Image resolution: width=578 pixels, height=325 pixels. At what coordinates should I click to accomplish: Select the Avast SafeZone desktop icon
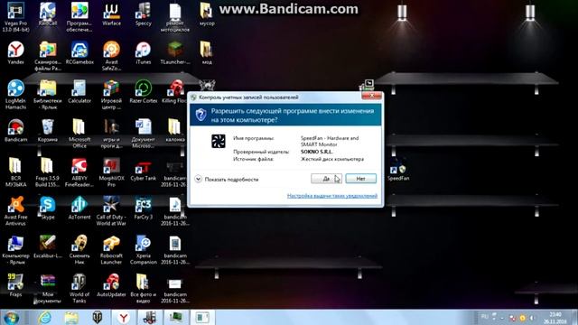(111, 56)
